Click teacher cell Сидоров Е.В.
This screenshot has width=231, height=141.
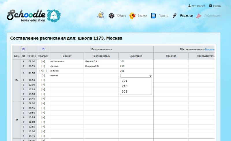[x=101, y=66]
